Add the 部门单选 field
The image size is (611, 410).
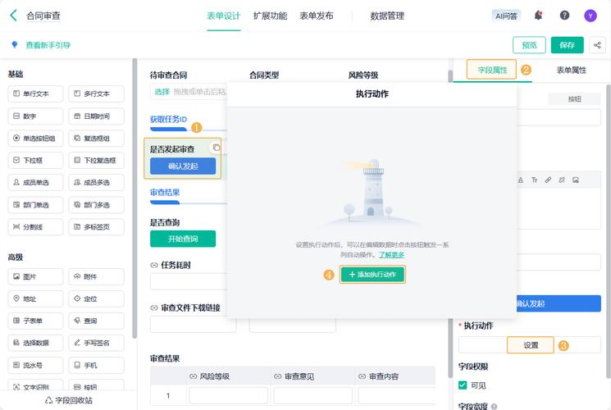pyautogui.click(x=35, y=205)
